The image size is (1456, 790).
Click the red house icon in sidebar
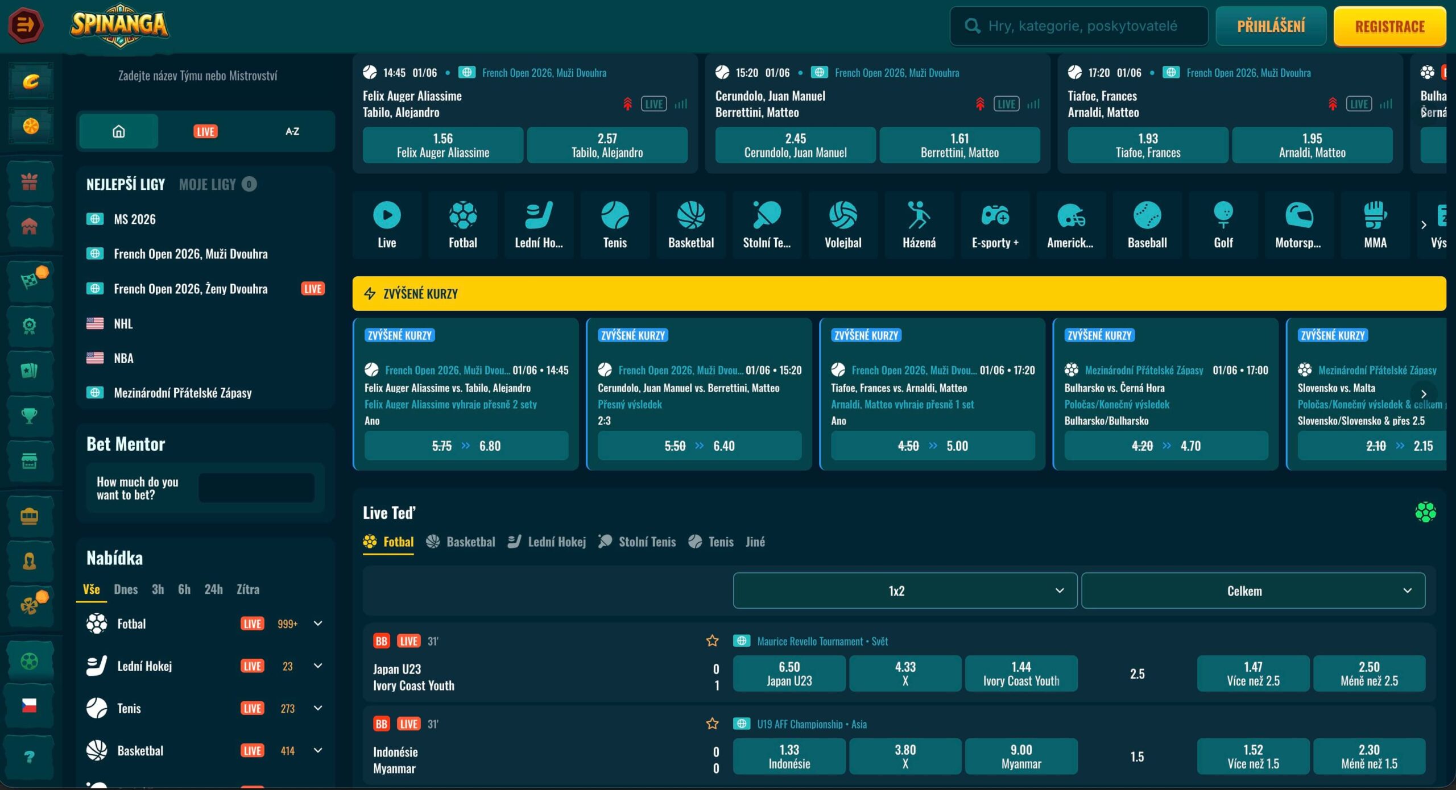coord(30,226)
